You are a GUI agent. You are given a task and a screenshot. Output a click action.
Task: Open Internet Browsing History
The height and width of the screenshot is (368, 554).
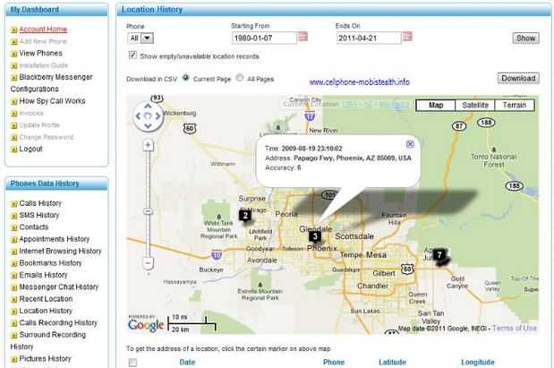pos(61,252)
